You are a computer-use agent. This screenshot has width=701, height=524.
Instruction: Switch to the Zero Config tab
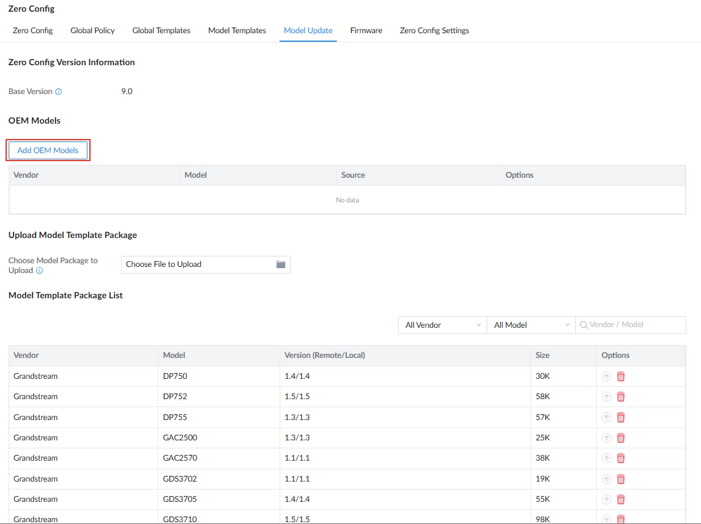tap(33, 30)
